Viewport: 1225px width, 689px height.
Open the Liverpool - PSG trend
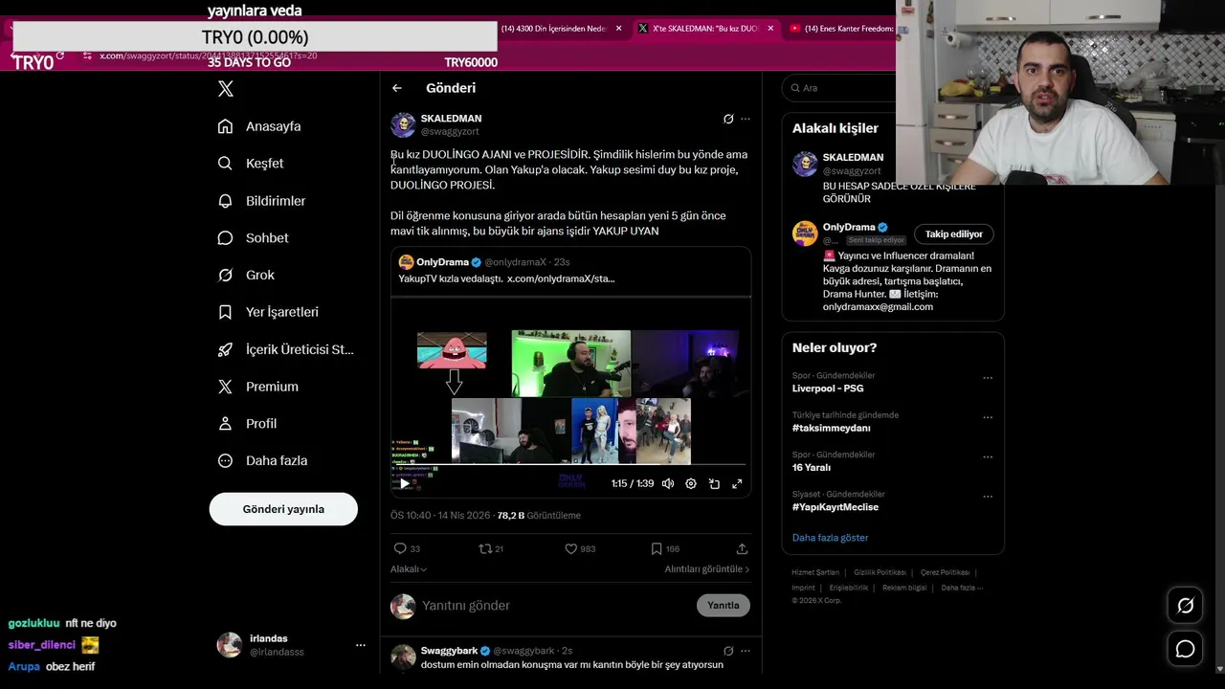click(828, 389)
